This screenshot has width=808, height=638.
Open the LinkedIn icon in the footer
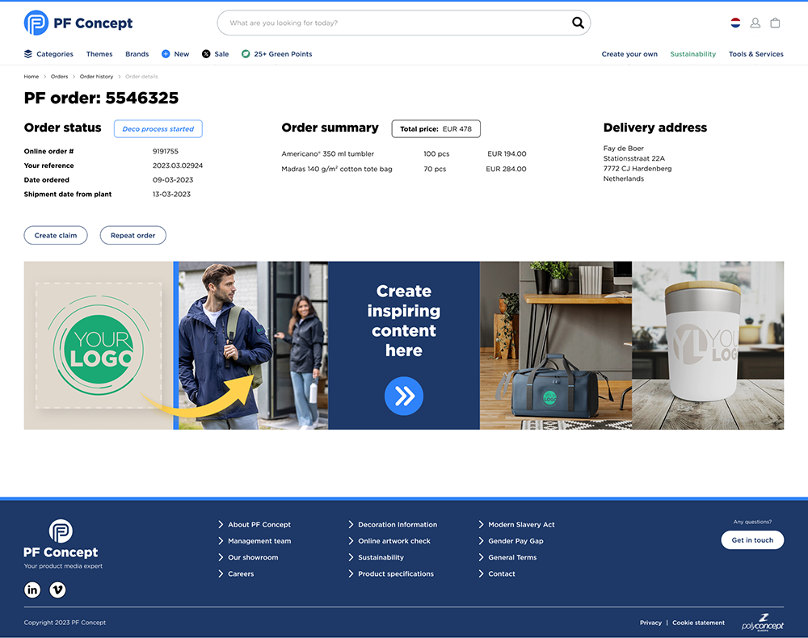(x=32, y=590)
